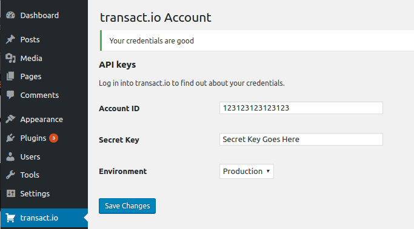Image resolution: width=414 pixels, height=229 pixels.
Task: Select the transact.io menu entry
Action: click(x=44, y=218)
